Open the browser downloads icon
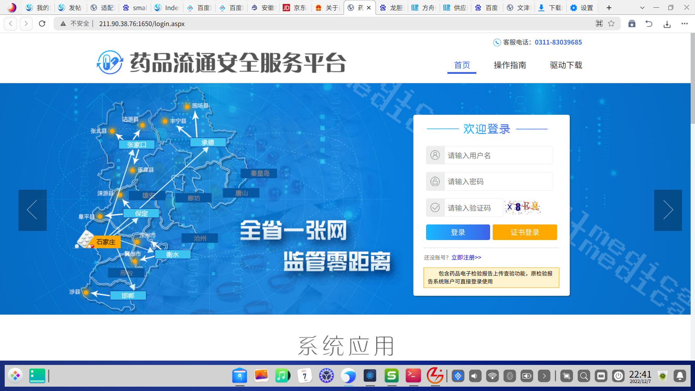 667,24
